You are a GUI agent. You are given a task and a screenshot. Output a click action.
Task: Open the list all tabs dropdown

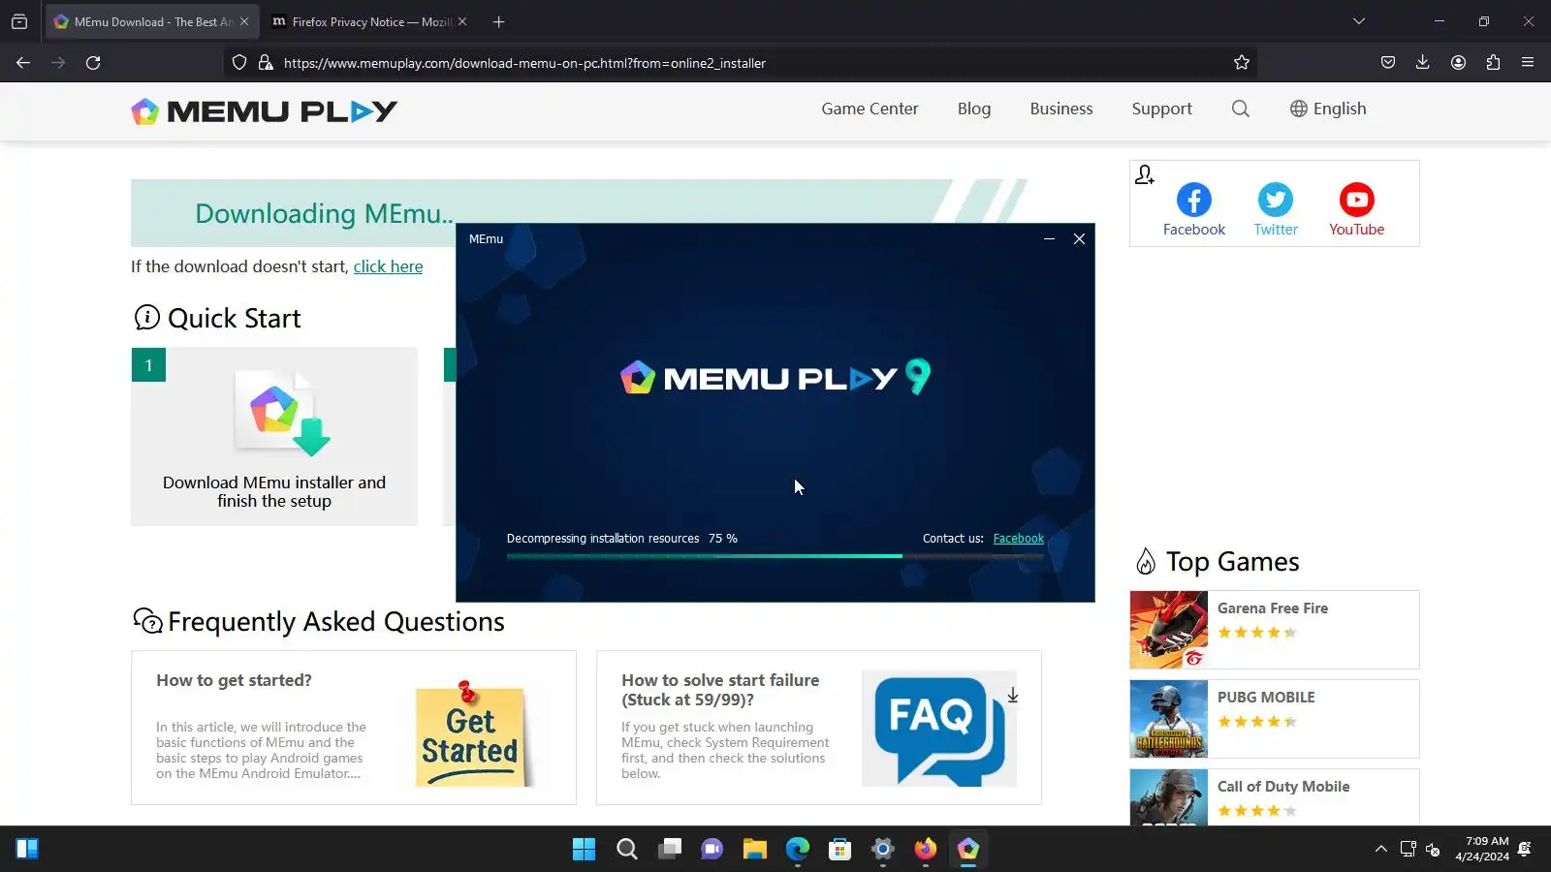point(1359,21)
